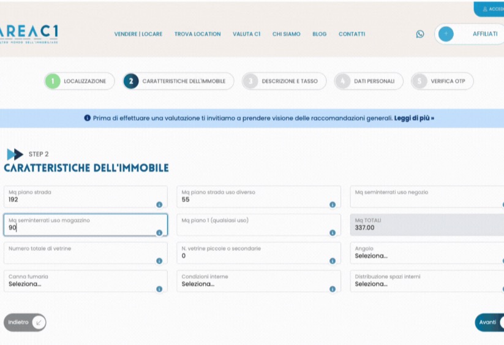Show info for Numero totale di vetrine
The image size is (504, 345).
coord(159,261)
